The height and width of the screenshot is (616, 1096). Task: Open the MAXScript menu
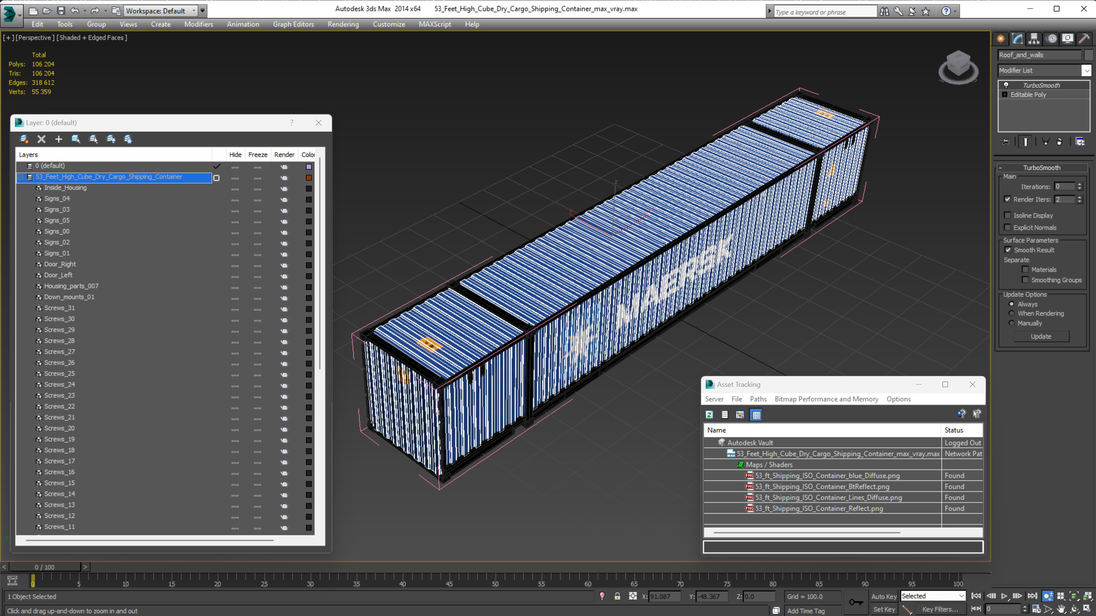click(435, 24)
